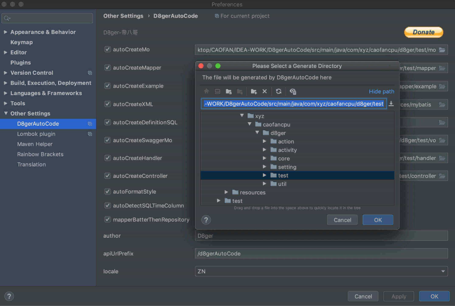
Task: Cancel the directory selection dialog
Action: click(x=342, y=220)
